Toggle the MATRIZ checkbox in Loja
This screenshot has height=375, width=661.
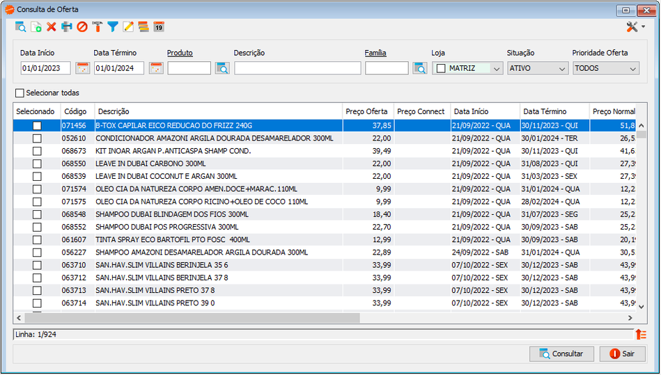[441, 68]
